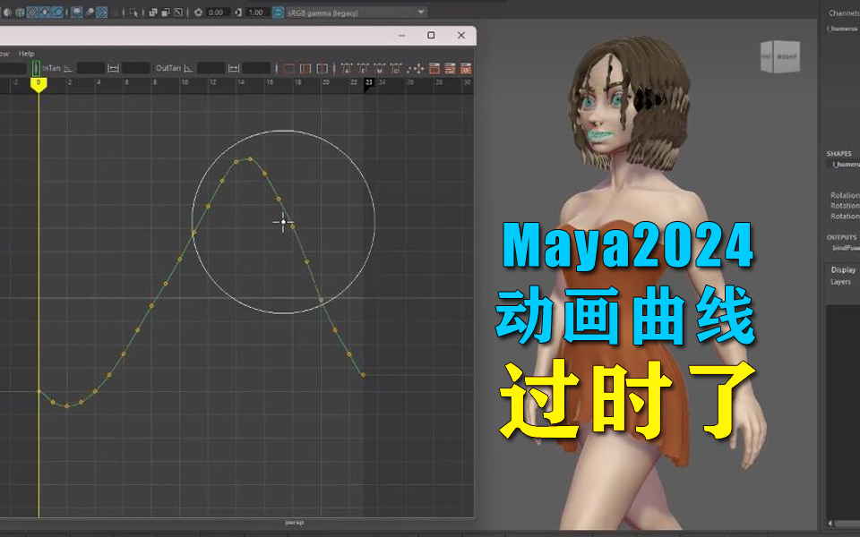Screen dimensions: 860x537
Task: Click the Graph Editor icon labeled M
Action: (x=380, y=69)
